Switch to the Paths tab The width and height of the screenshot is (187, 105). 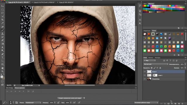pos(157,58)
